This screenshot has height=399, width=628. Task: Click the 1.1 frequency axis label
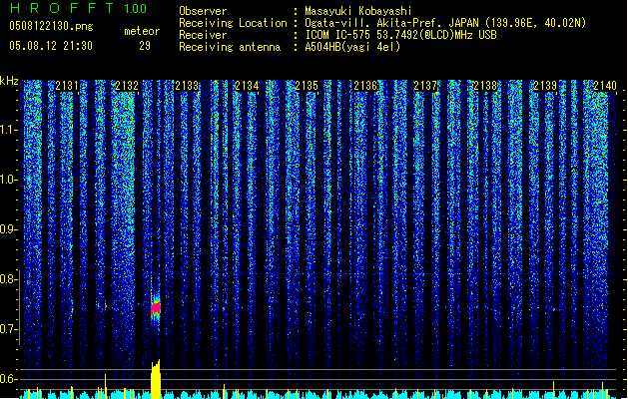point(8,130)
